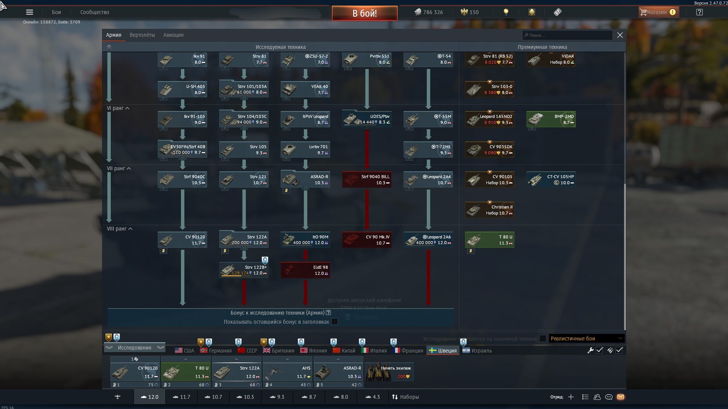Switch to the 12.0 lineup preset
This screenshot has width=728, height=409.
pyautogui.click(x=149, y=397)
